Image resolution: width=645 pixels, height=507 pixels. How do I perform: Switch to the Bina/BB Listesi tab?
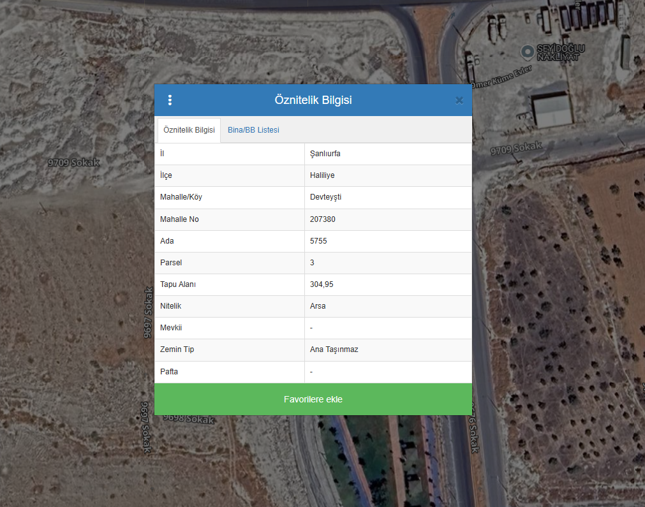point(253,130)
